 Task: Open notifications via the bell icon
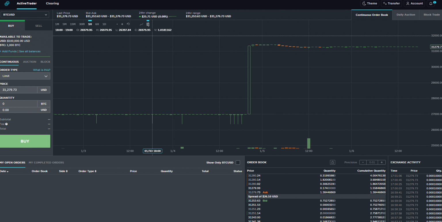tap(431, 3)
